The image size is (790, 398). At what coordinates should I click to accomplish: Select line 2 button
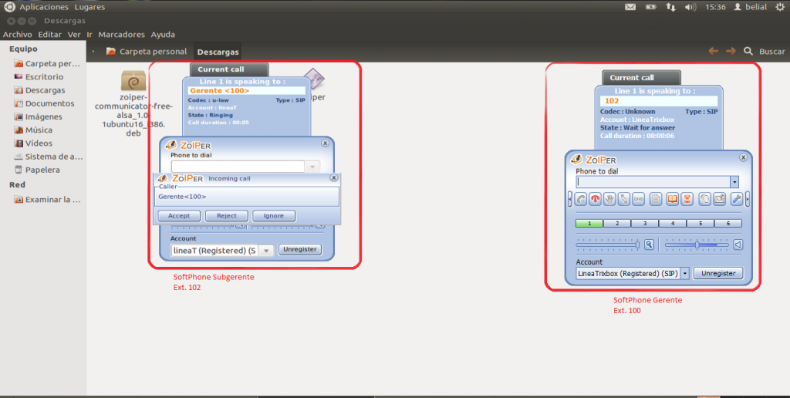pos(616,223)
